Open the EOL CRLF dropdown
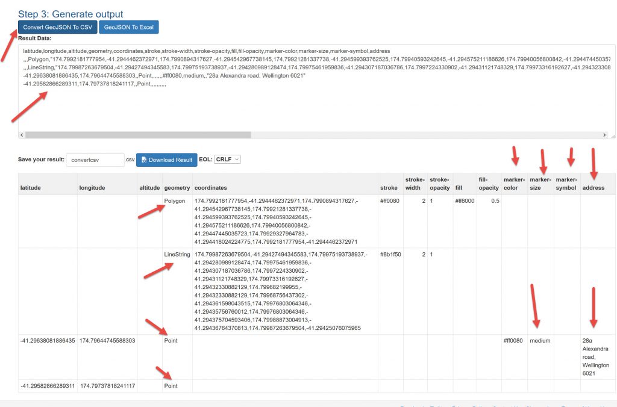The height and width of the screenshot is (407, 617). tap(227, 160)
